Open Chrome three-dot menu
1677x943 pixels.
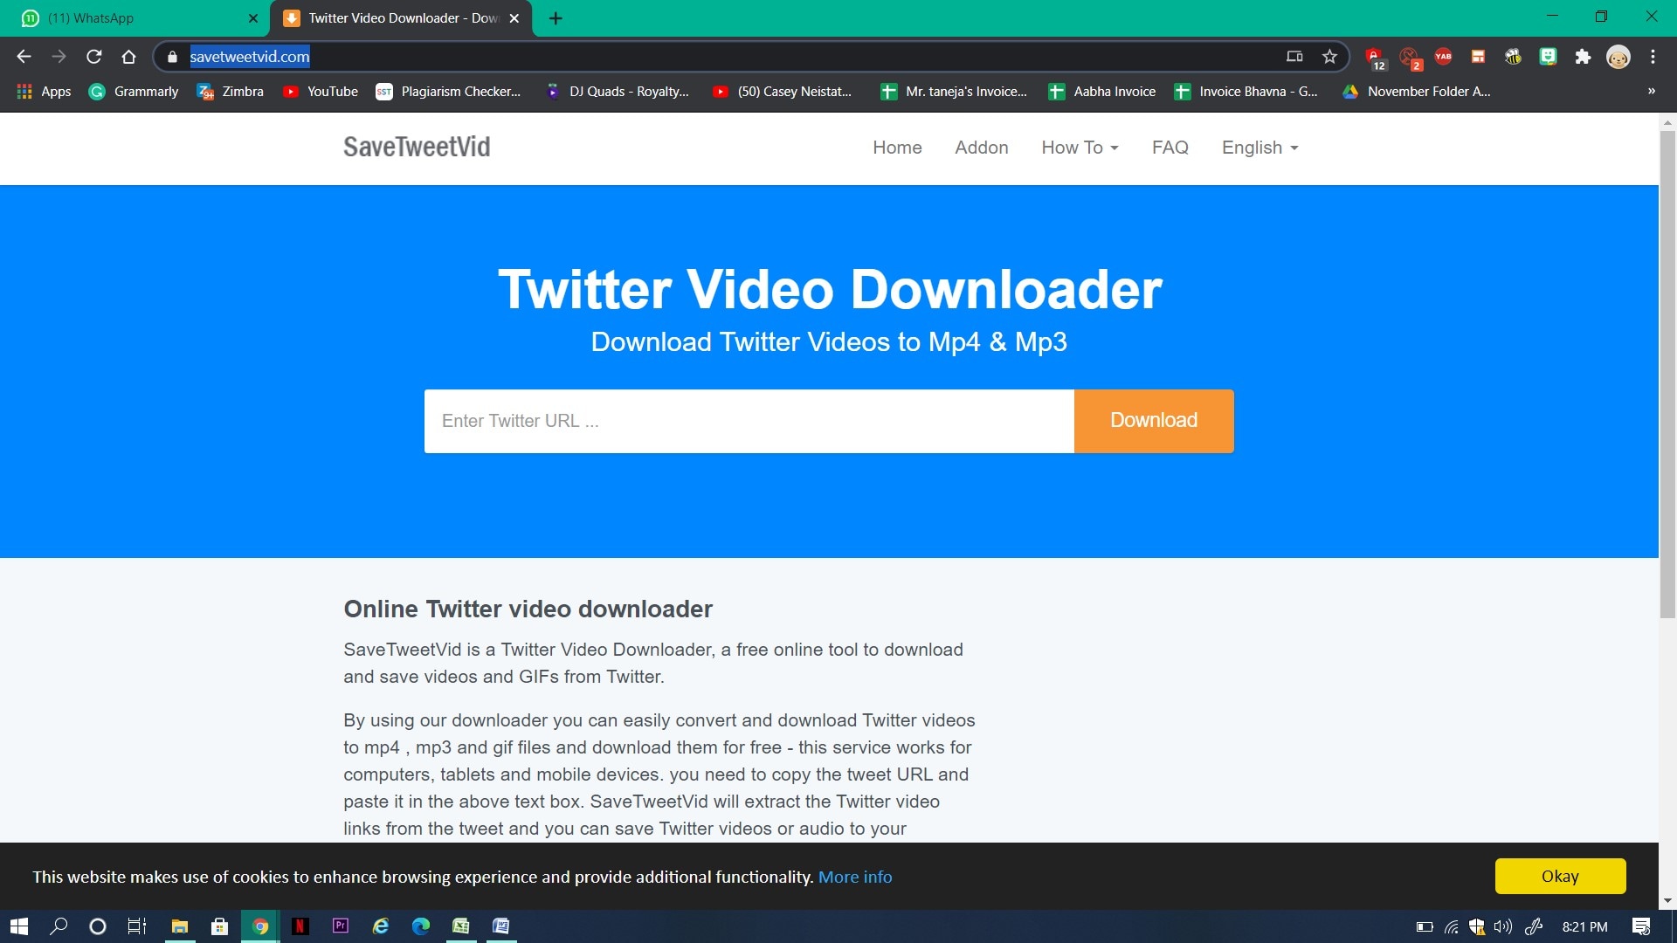[1653, 57]
